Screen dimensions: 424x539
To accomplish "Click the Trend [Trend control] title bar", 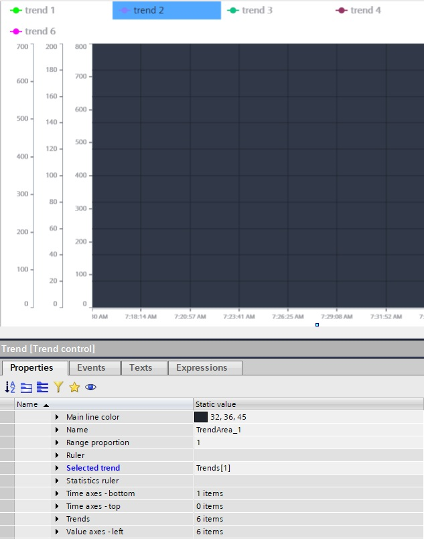I will [x=212, y=349].
